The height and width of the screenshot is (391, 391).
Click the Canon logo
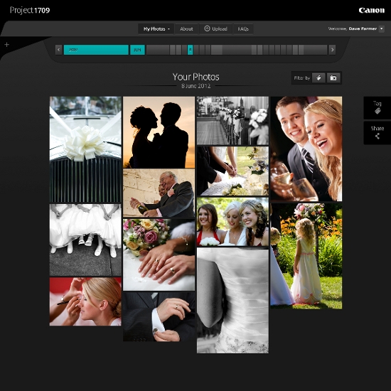[372, 10]
